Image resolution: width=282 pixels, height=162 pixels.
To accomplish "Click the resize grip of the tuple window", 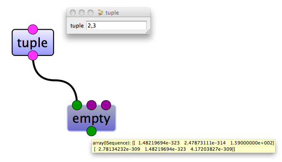I will point(148,32).
